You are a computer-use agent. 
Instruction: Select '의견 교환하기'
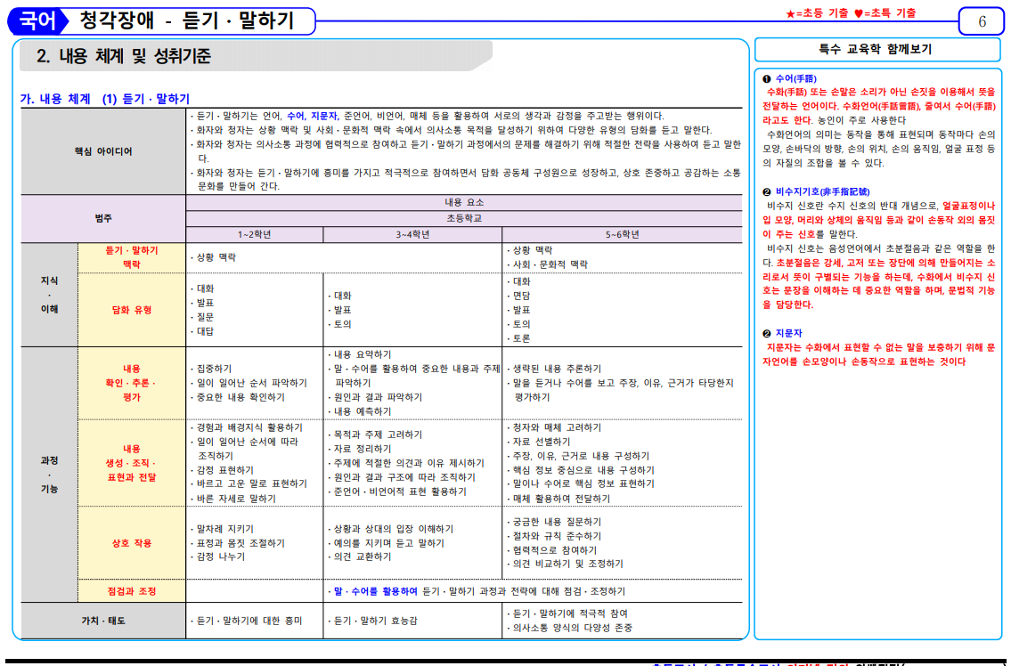click(363, 556)
